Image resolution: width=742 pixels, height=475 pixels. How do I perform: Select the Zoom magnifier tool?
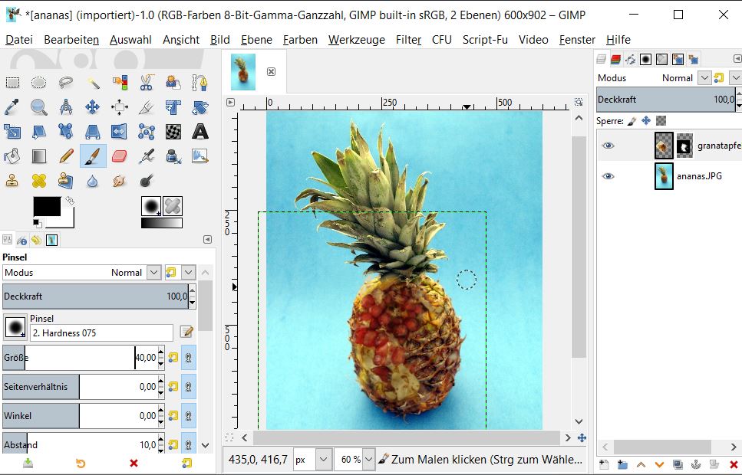pos(39,107)
